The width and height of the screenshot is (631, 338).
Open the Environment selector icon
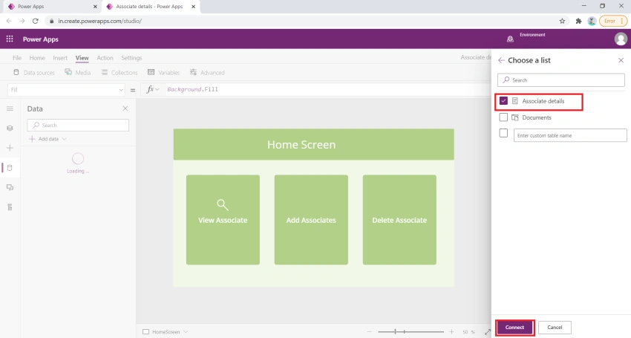[x=510, y=39]
